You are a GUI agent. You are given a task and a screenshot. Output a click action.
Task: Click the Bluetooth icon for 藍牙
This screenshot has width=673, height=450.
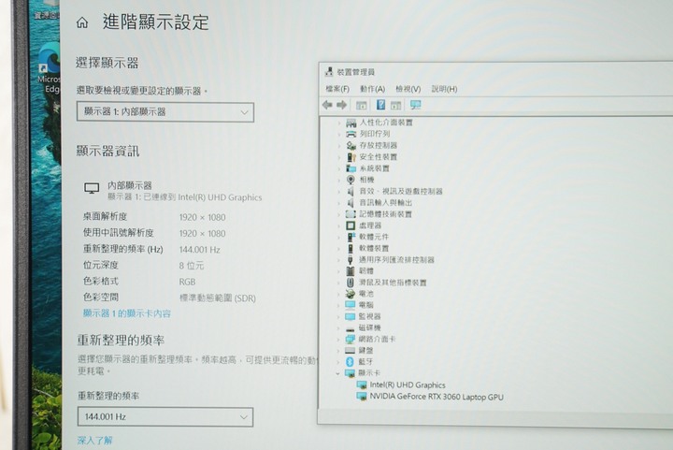(x=350, y=361)
